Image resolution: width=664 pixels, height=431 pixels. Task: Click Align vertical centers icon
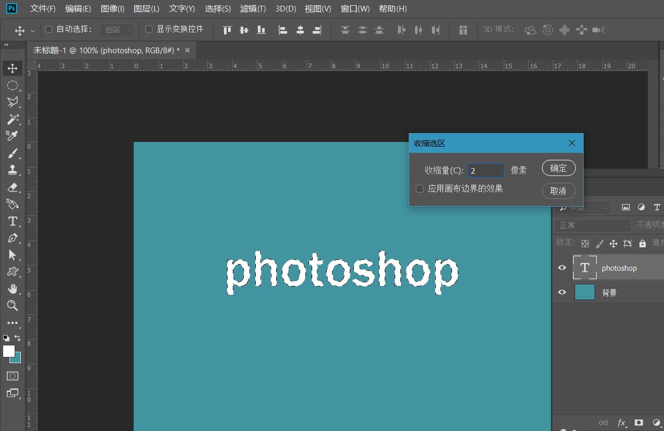[244, 30]
